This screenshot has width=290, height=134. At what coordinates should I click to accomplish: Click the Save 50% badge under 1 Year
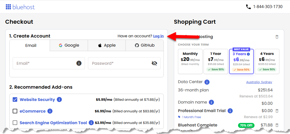tap(216, 70)
